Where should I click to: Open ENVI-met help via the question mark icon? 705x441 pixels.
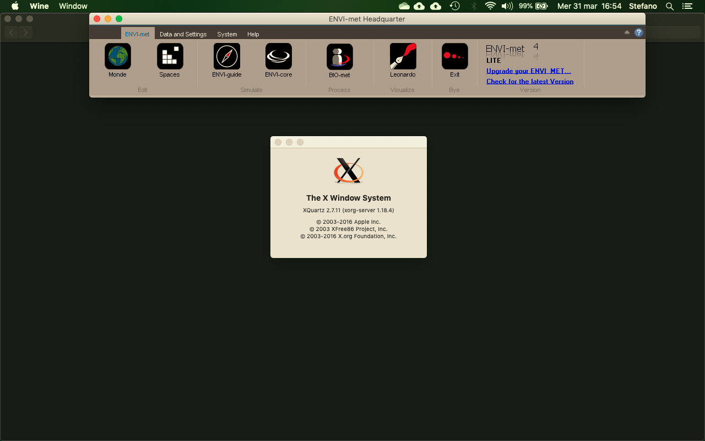[x=638, y=33]
